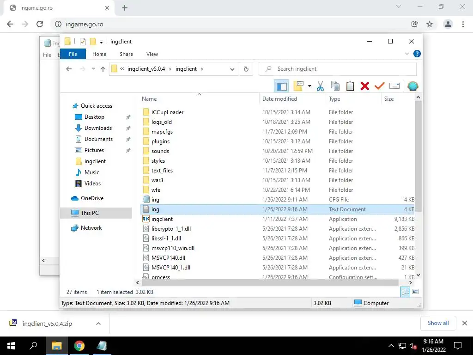Switch to the Share ribbon tab
Viewport: 473px width, 355px height.
tap(126, 54)
